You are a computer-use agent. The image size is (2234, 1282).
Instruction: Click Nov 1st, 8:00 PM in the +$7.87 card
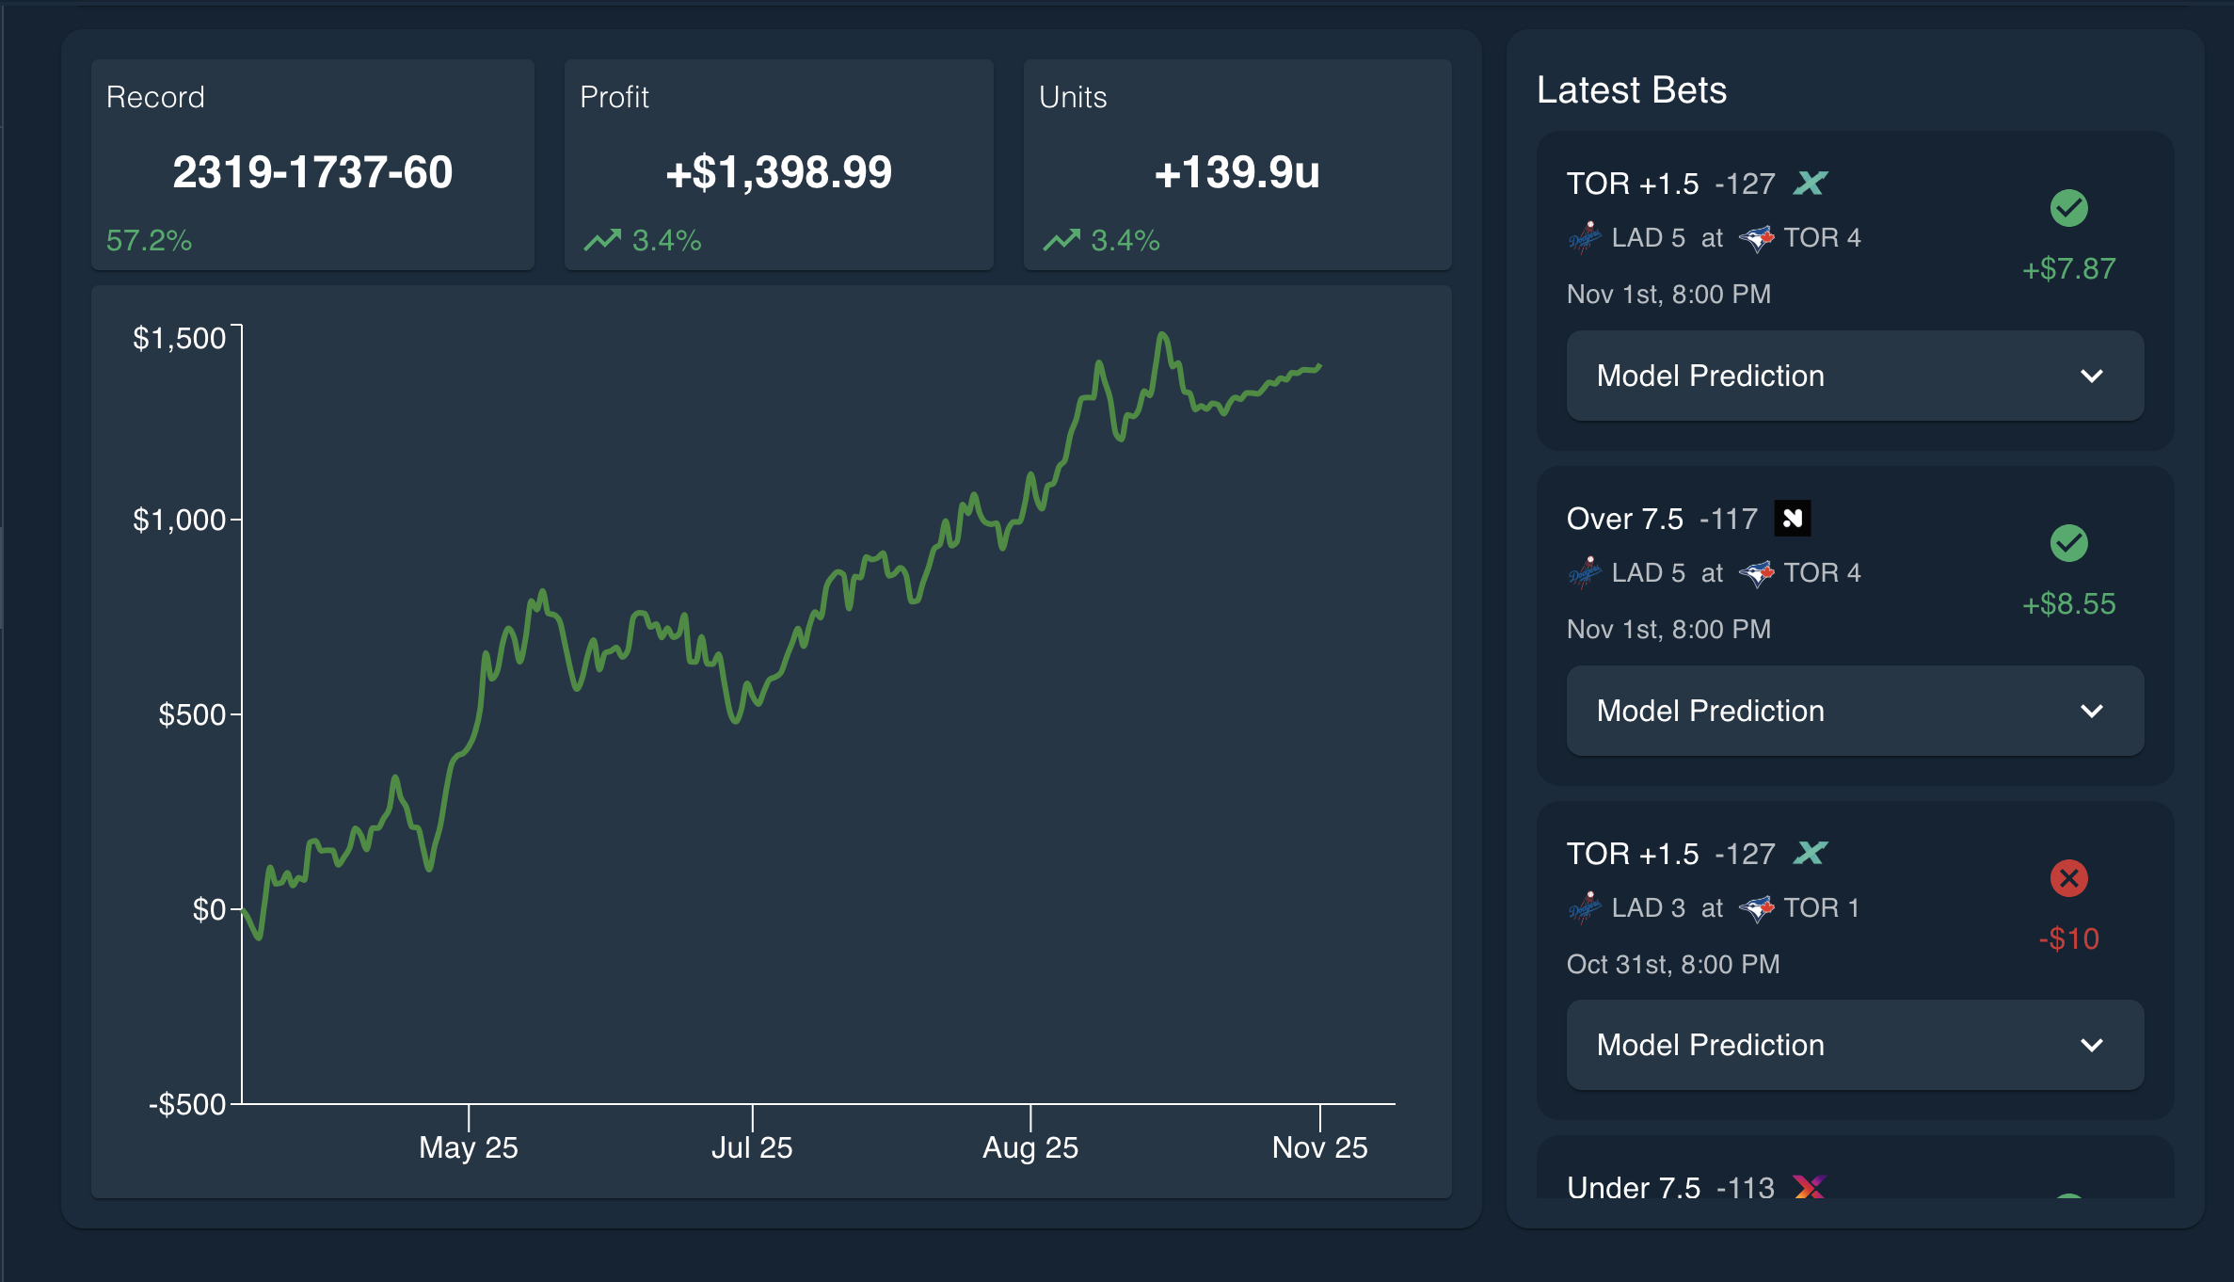(1668, 295)
